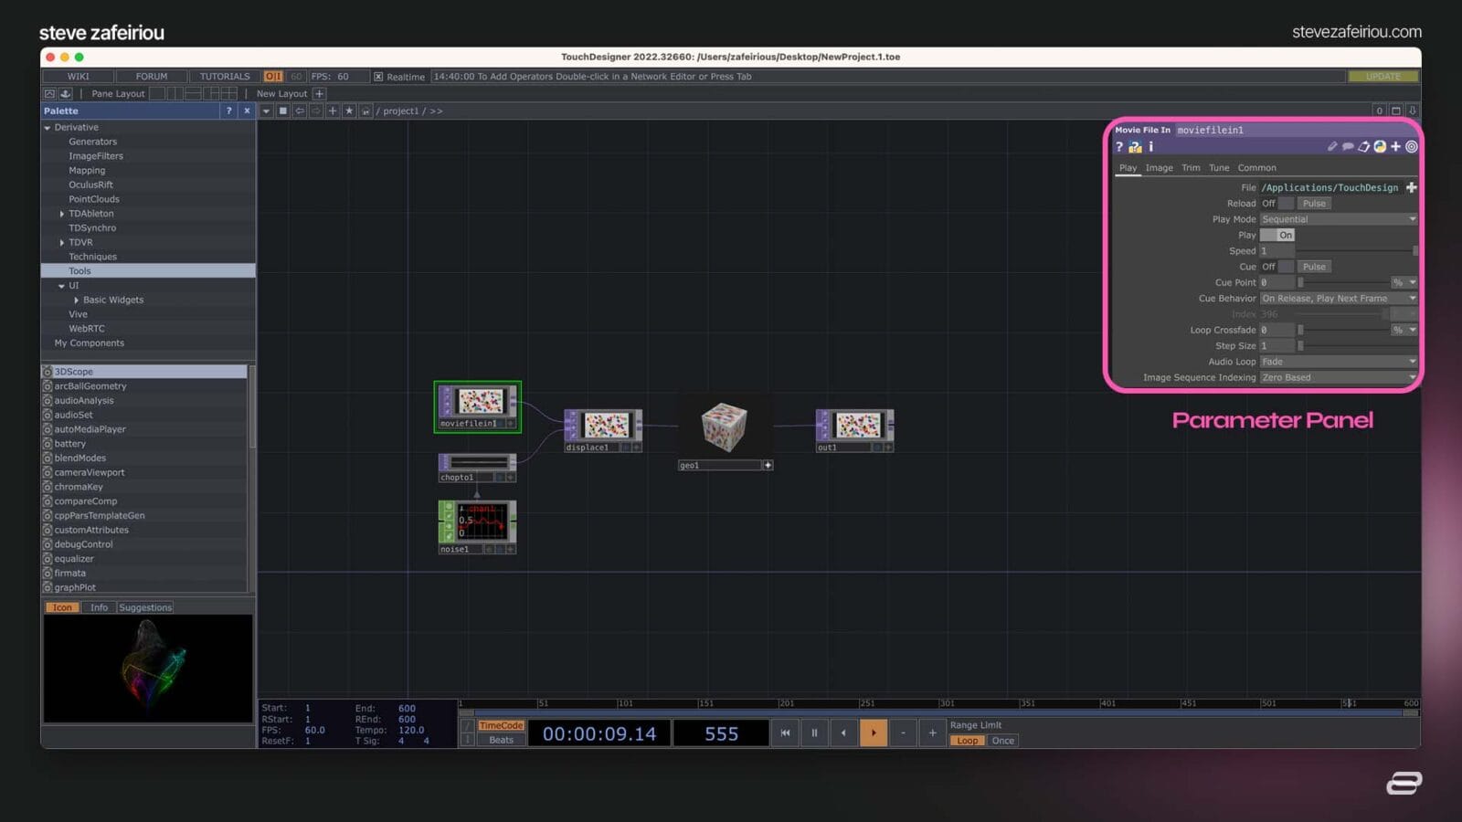Screen dimensions: 1462x822
Task: Switch timeline from Loop to Once mode
Action: click(x=1002, y=741)
